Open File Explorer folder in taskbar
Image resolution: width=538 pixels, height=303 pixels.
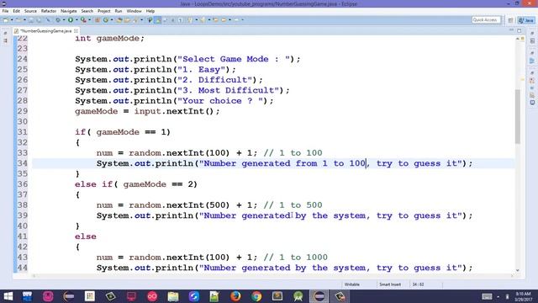pos(173,296)
